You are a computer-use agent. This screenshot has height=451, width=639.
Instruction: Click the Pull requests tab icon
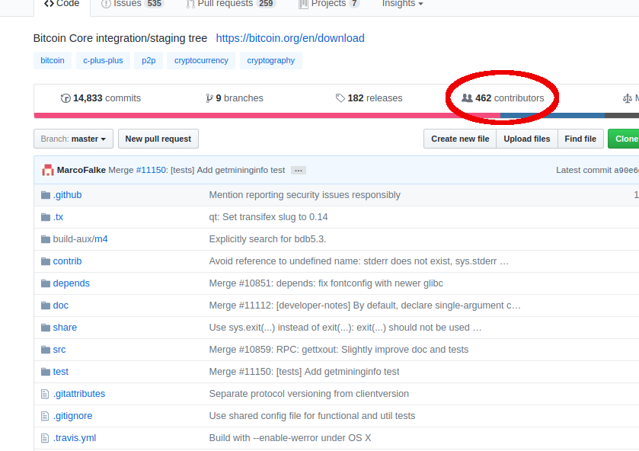tap(190, 4)
